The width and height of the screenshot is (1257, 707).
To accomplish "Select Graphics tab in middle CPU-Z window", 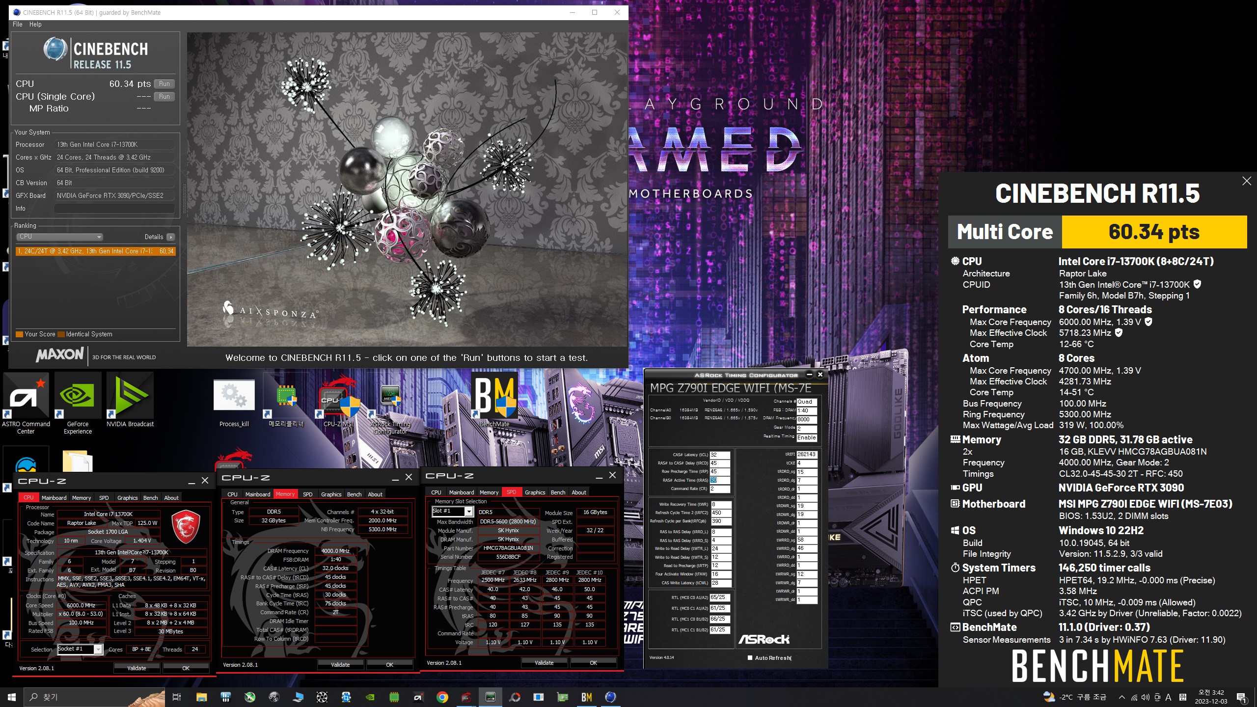I will tap(331, 494).
